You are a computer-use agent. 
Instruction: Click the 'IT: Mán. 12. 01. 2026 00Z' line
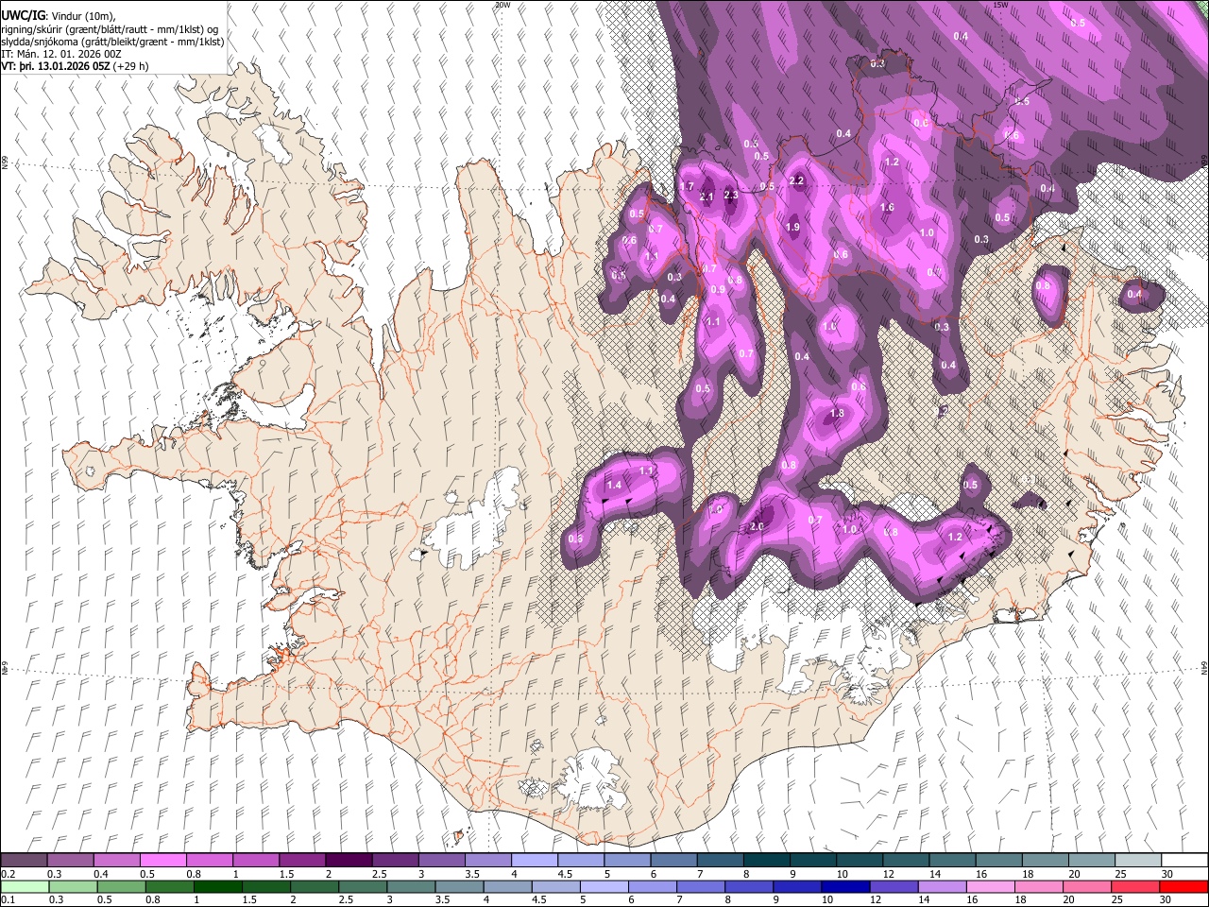pos(61,55)
